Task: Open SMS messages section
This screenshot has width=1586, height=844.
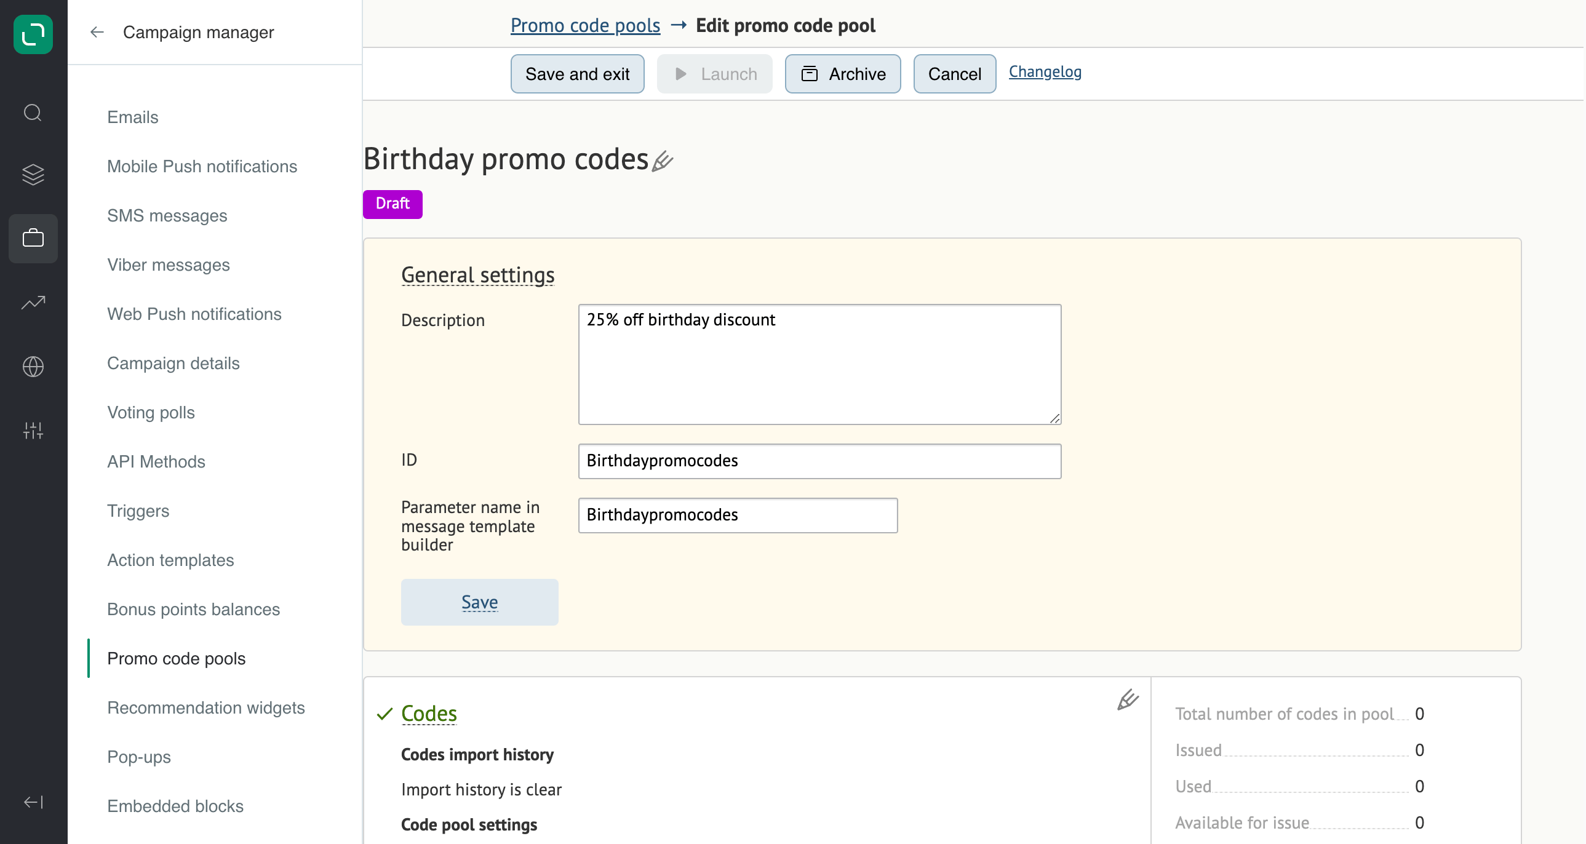Action: coord(167,215)
